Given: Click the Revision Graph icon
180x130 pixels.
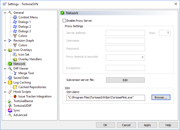Looking at the screenshot, I should 10,41.
